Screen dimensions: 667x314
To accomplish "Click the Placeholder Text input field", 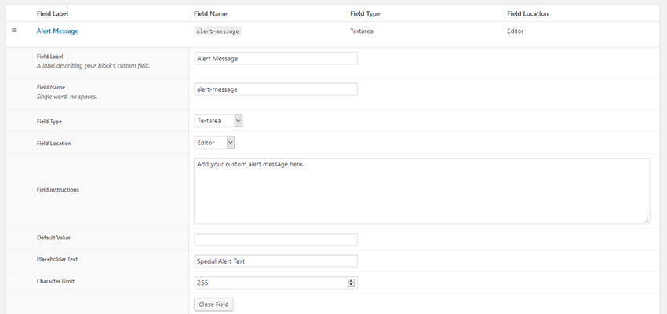I will pos(275,261).
